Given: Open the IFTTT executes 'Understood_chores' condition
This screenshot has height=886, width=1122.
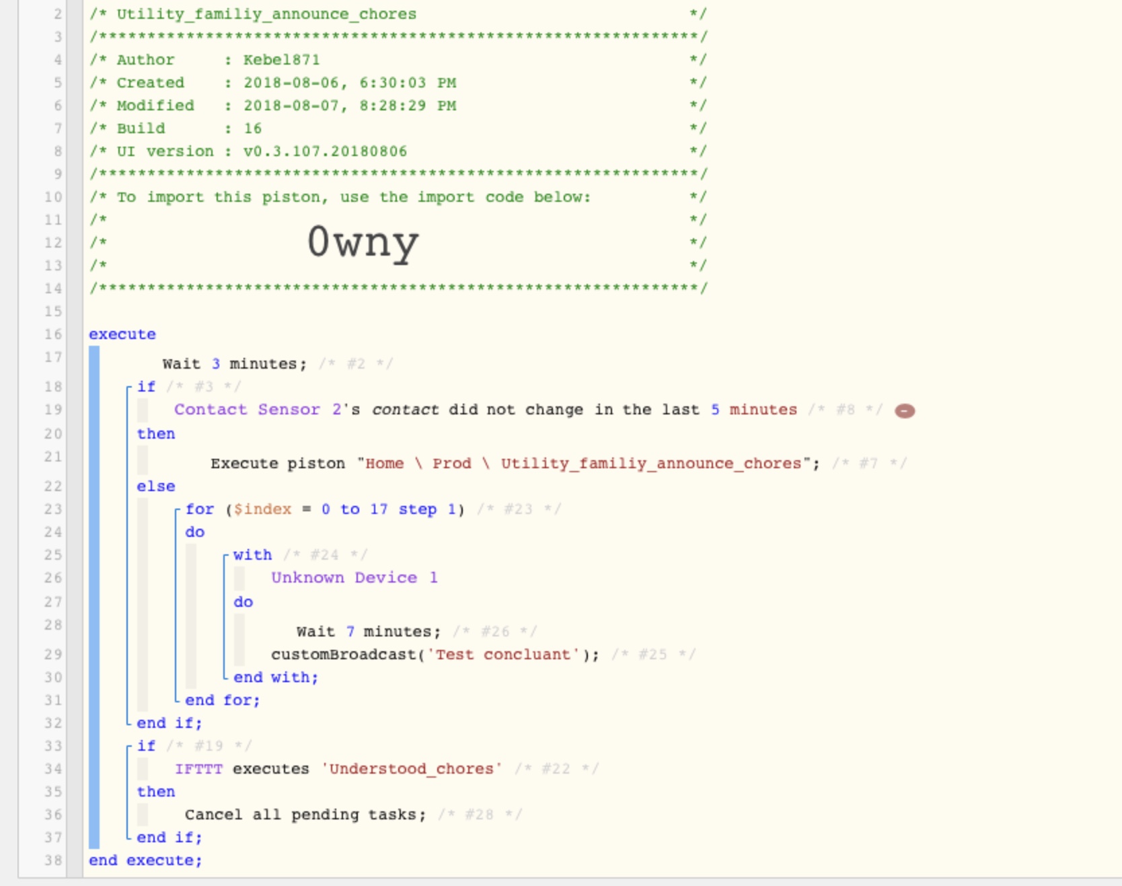Looking at the screenshot, I should click(338, 769).
